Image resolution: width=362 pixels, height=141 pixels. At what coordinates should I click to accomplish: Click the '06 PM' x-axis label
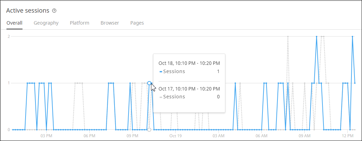point(89,136)
